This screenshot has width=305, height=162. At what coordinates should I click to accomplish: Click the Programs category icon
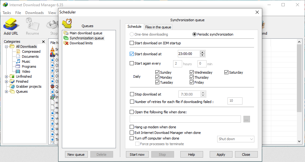(x=18, y=66)
